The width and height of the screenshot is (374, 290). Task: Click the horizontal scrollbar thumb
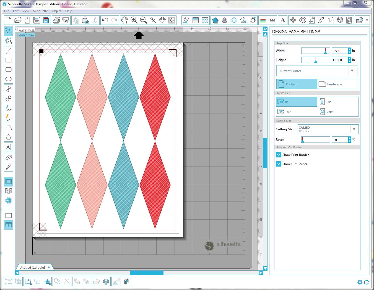click(147, 273)
